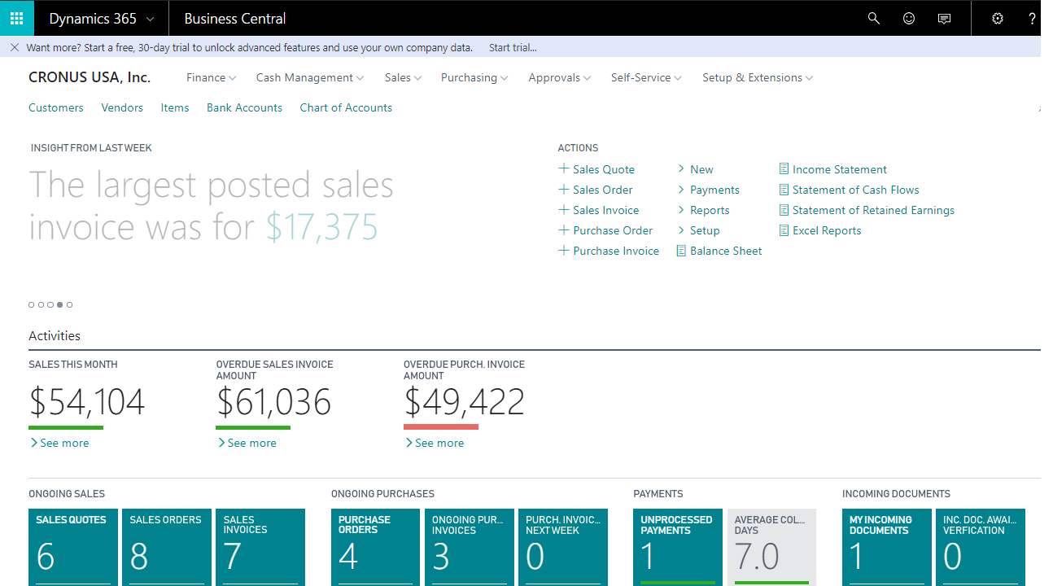The height and width of the screenshot is (586, 1053).
Task: Open the Sales Invoices tile
Action: [260, 547]
